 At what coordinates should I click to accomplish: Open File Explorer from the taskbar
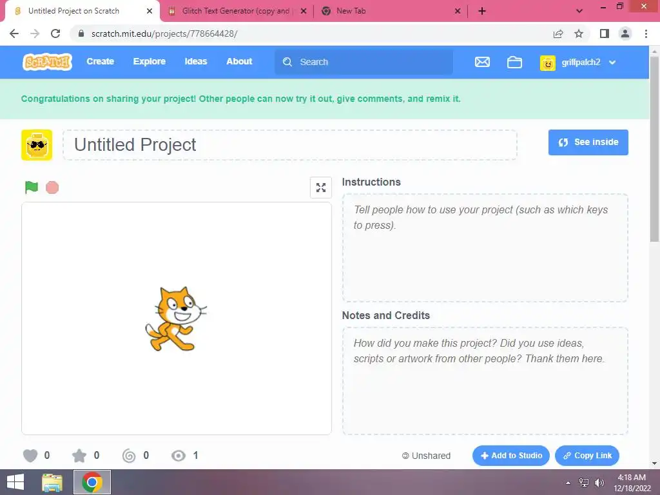tap(52, 482)
